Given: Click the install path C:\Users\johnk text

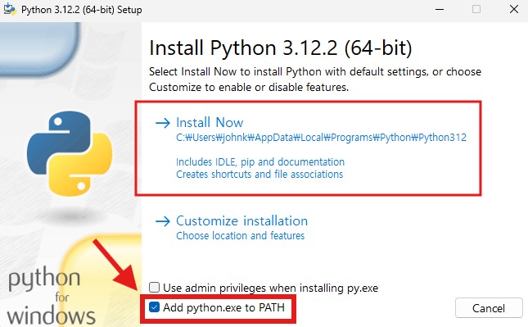Looking at the screenshot, I should [x=321, y=138].
